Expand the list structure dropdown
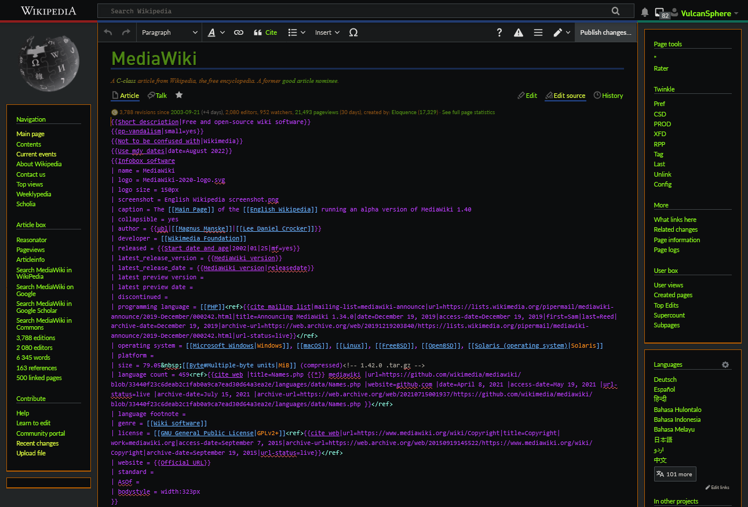The width and height of the screenshot is (748, 507). 297,32
